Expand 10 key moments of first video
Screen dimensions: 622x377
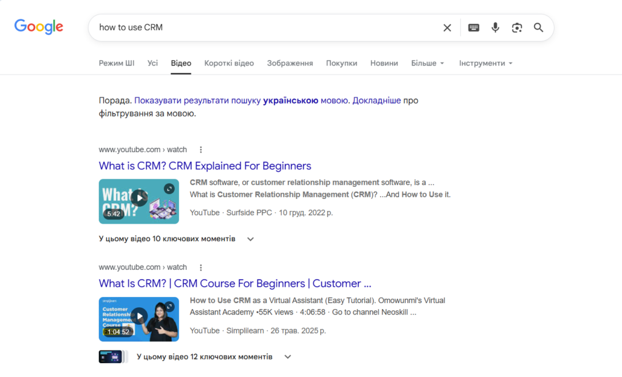(x=250, y=239)
